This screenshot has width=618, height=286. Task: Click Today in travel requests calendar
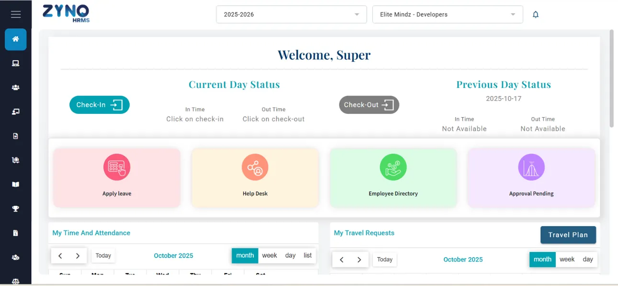pyautogui.click(x=384, y=260)
